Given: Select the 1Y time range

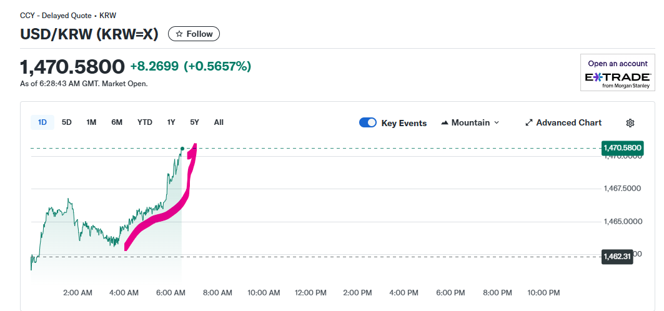Looking at the screenshot, I should tap(171, 122).
